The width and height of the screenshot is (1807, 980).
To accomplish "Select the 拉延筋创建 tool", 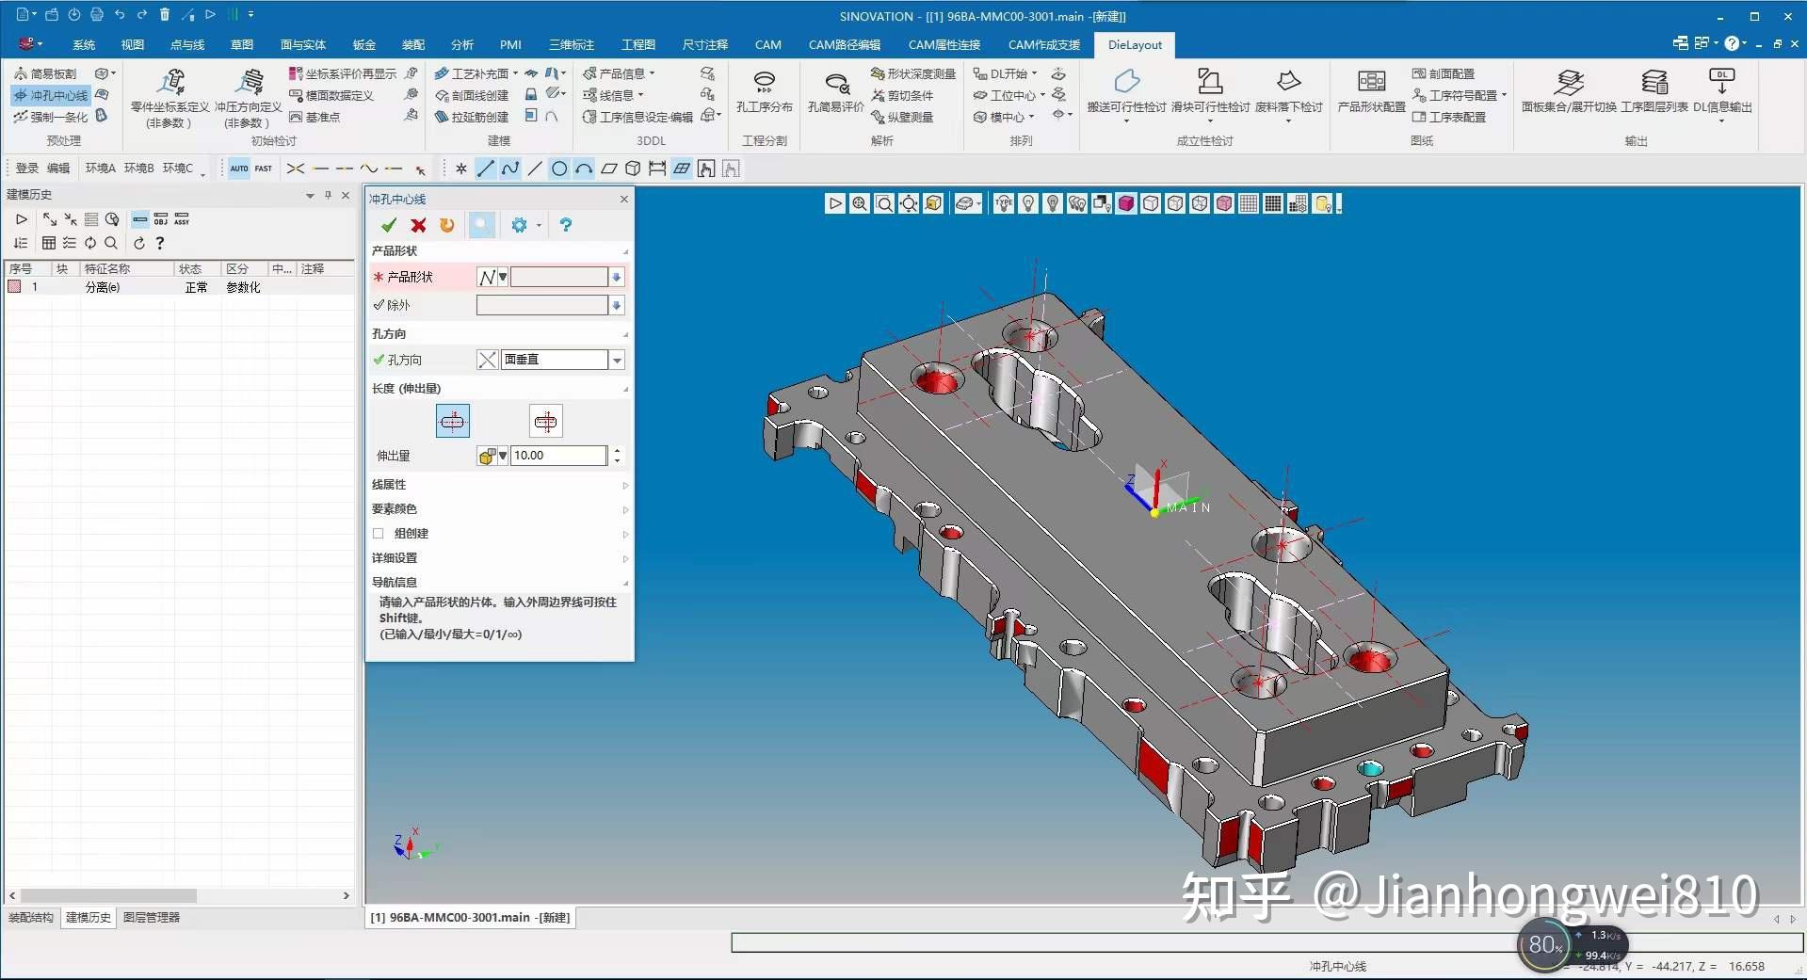I will click(473, 117).
